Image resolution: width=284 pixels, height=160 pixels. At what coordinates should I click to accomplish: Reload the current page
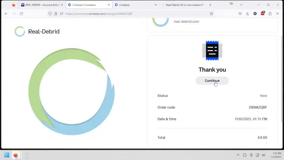pos(21,14)
